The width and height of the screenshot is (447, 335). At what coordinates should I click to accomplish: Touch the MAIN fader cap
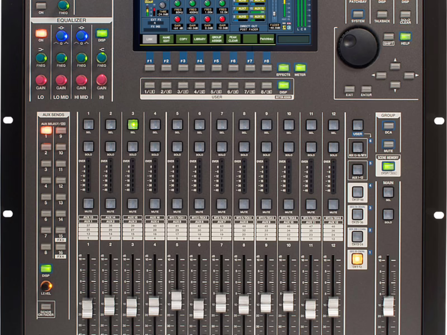[388, 306]
